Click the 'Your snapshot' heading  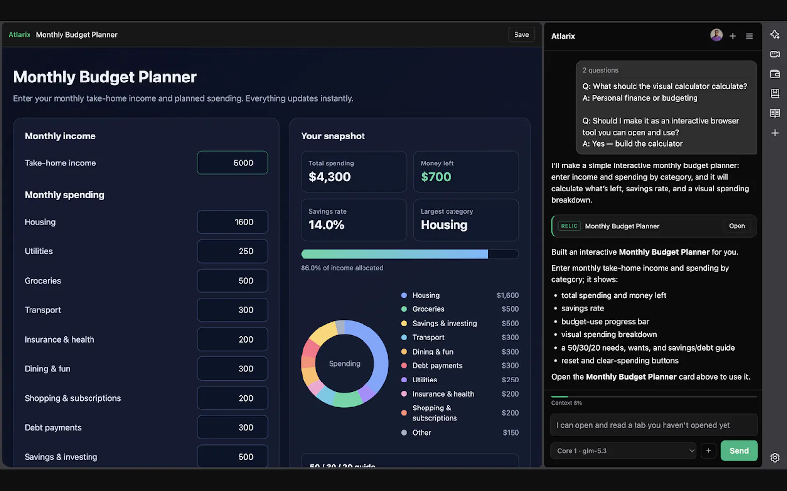tap(333, 136)
